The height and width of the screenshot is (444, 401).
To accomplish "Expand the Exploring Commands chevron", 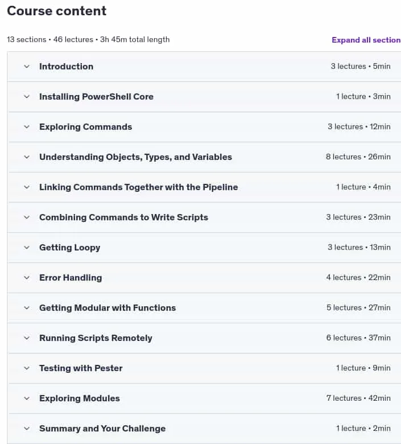I will (x=27, y=127).
